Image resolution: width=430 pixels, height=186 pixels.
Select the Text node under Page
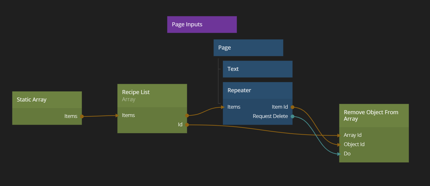pyautogui.click(x=257, y=69)
